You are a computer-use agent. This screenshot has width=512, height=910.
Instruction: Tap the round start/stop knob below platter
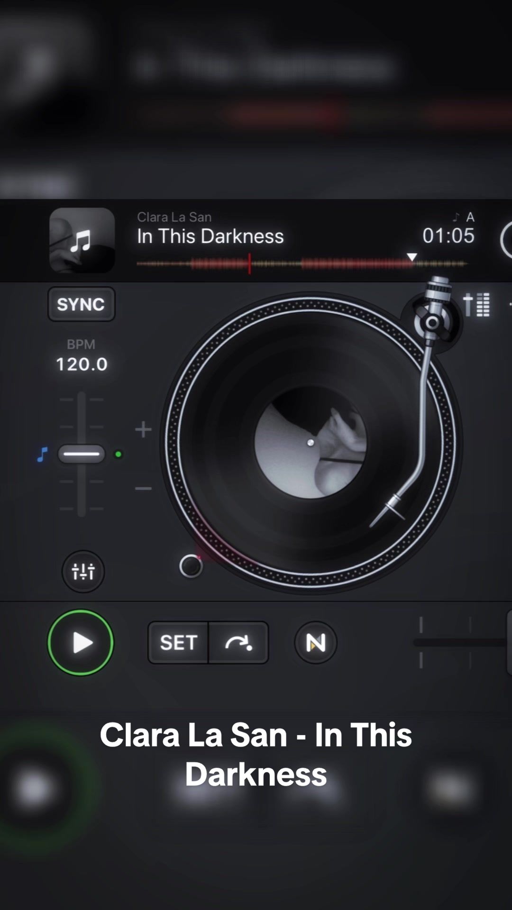point(191,566)
